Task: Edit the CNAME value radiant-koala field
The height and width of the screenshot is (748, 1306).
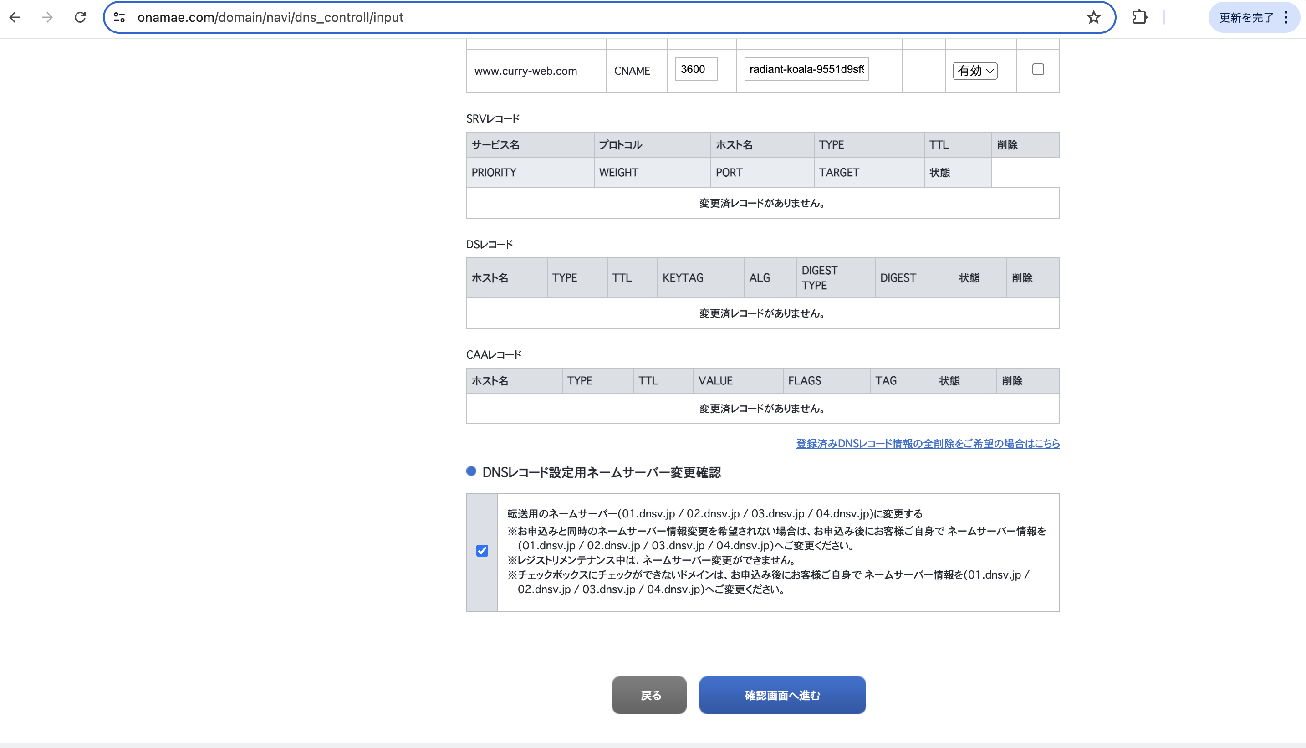Action: [x=806, y=69]
